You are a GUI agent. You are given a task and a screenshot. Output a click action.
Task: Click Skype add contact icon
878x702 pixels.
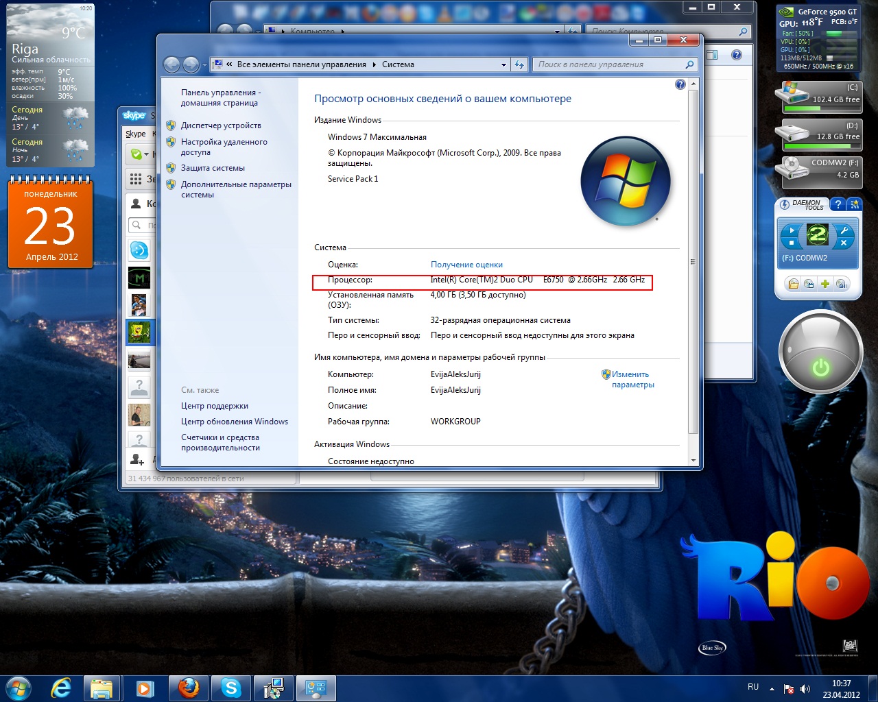coord(137,459)
